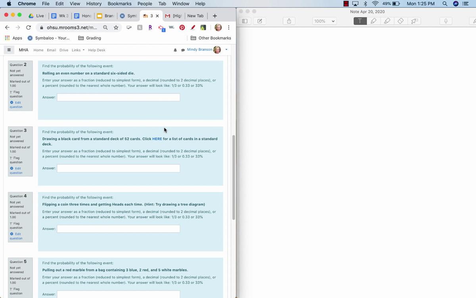The height and width of the screenshot is (298, 476).
Task: Open the 100% zoom dropdown in the Note window
Action: (x=324, y=21)
